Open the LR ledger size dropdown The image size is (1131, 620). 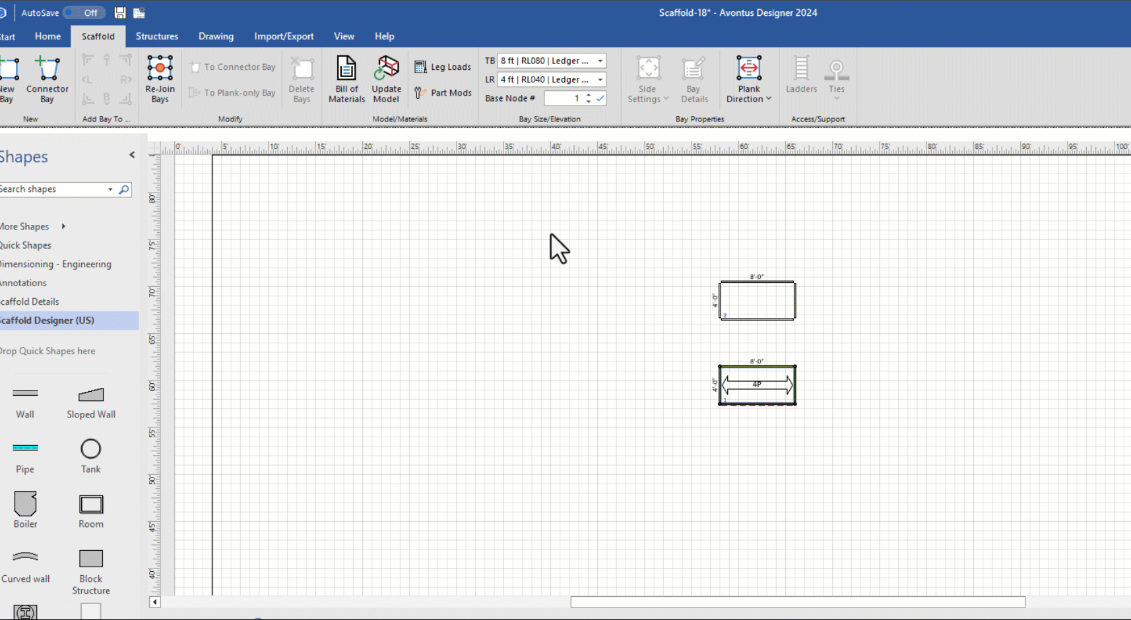[600, 80]
